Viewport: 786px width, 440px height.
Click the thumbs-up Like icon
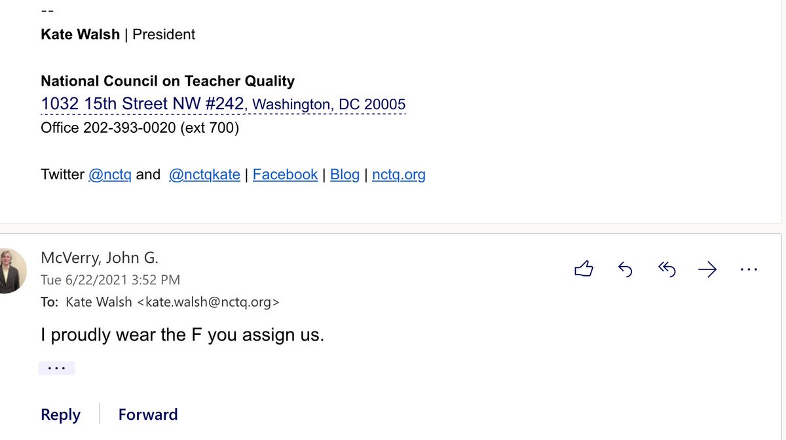[583, 269]
